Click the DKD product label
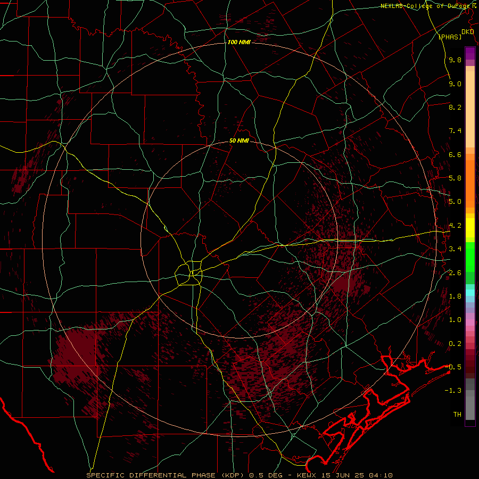Screen dimensions: 479x479 [x=468, y=32]
